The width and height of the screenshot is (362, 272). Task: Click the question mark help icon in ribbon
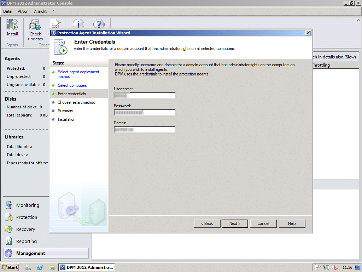pos(99,24)
